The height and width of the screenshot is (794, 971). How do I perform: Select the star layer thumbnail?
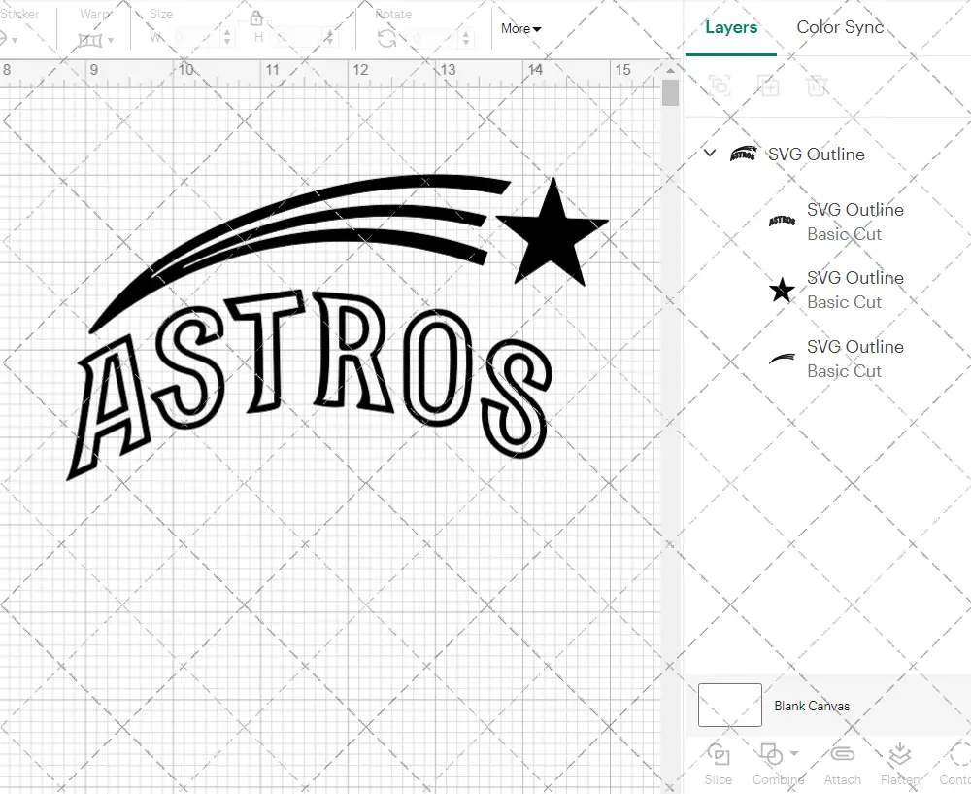(x=782, y=290)
